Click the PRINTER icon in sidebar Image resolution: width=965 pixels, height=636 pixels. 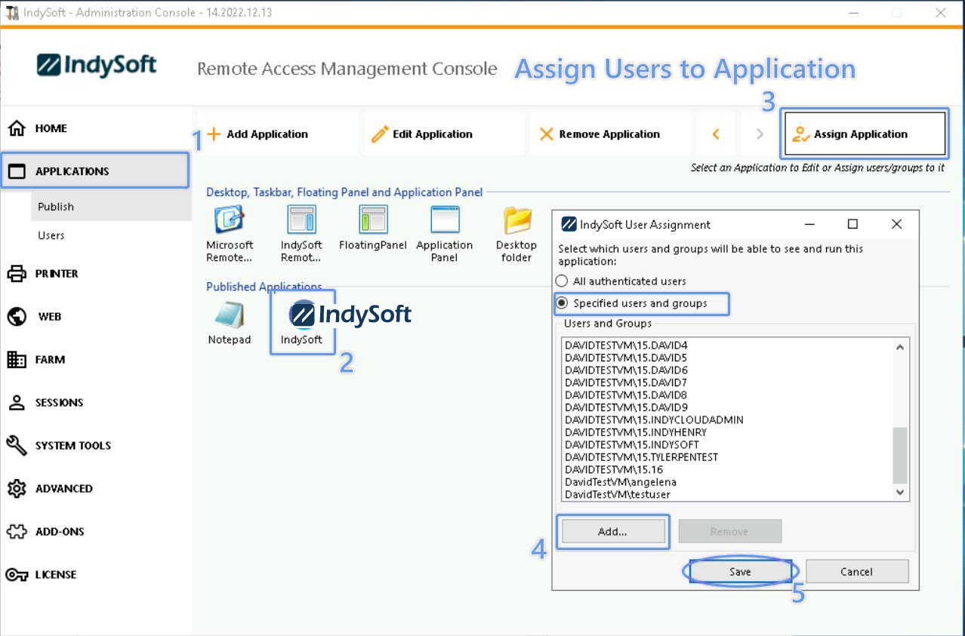point(17,273)
